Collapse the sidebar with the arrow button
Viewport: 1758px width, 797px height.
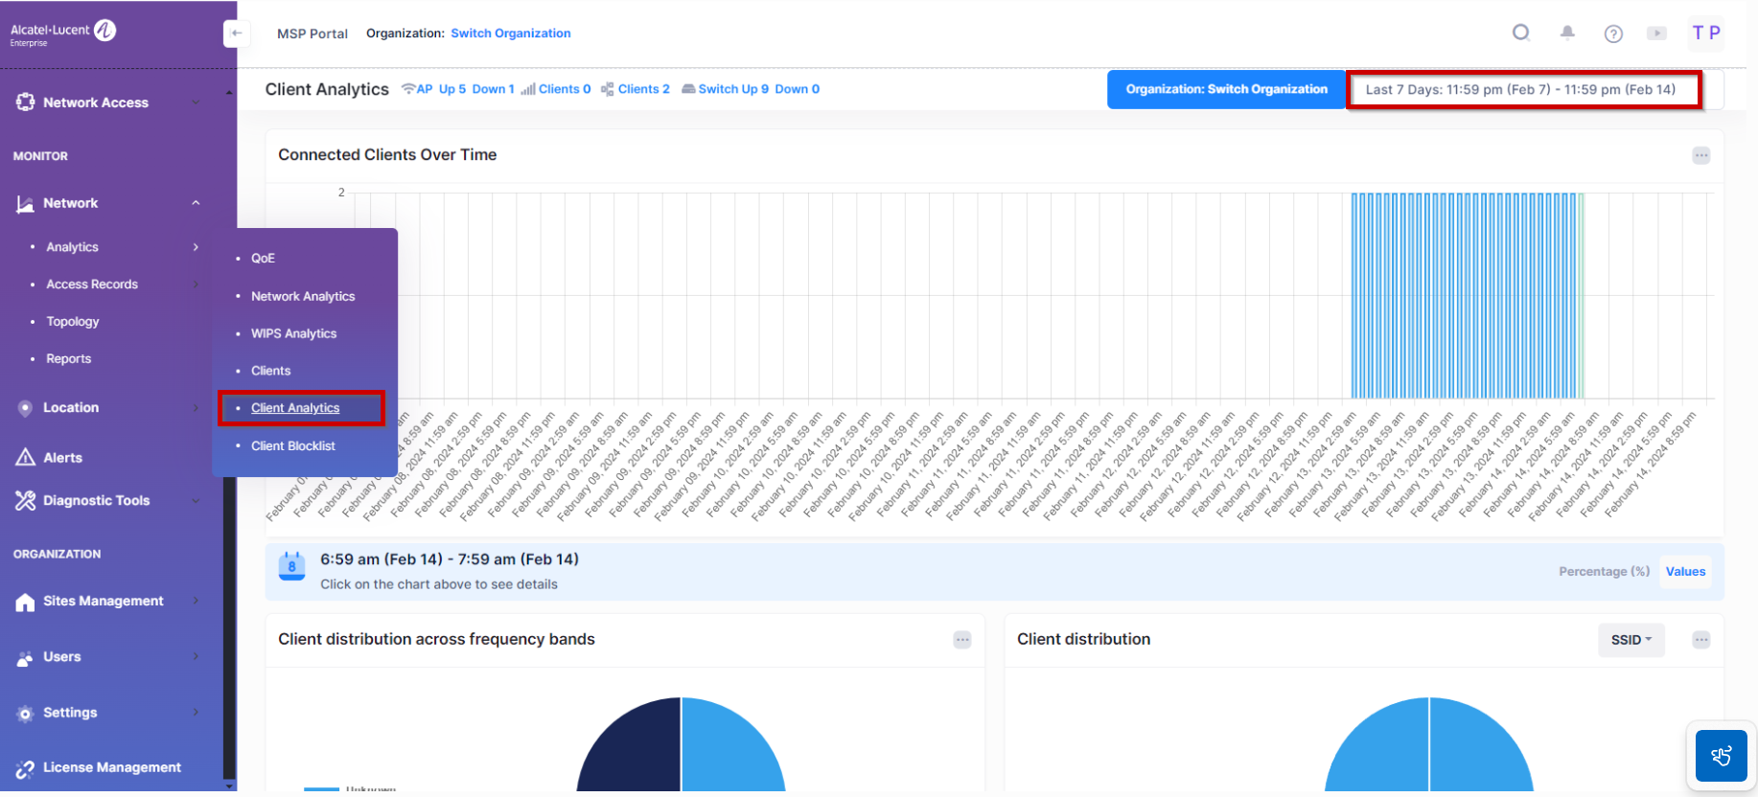(236, 34)
